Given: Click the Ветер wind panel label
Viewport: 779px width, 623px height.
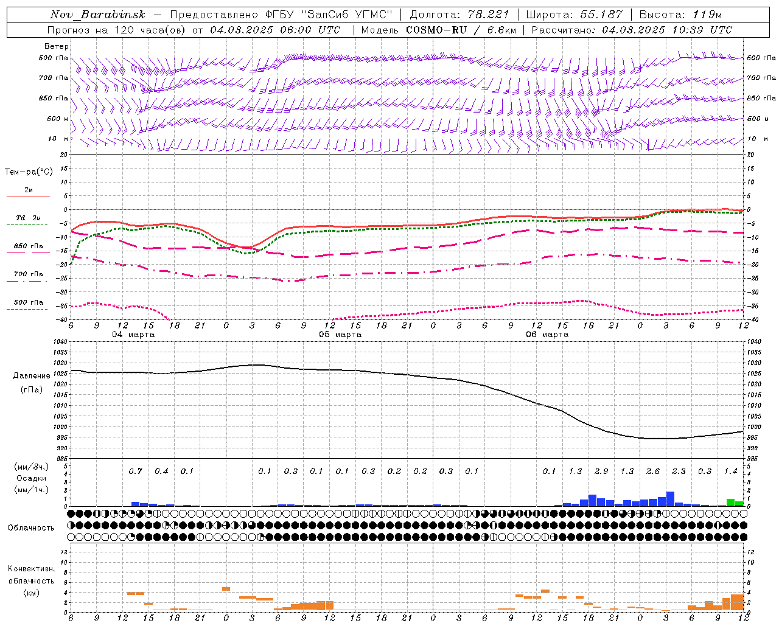Looking at the screenshot, I should pos(57,46).
